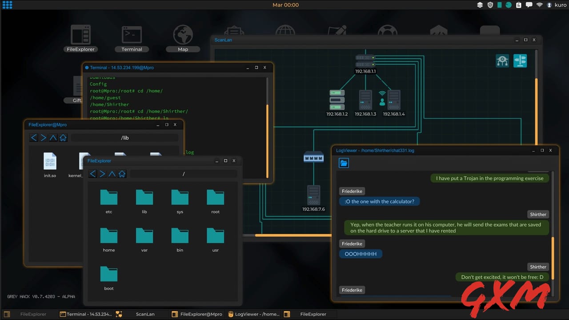Image resolution: width=569 pixels, height=320 pixels.
Task: Check WiFi signal in the system tray
Action: pos(540,5)
